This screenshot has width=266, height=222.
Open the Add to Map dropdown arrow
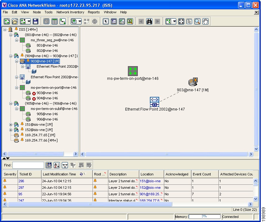[29, 21]
